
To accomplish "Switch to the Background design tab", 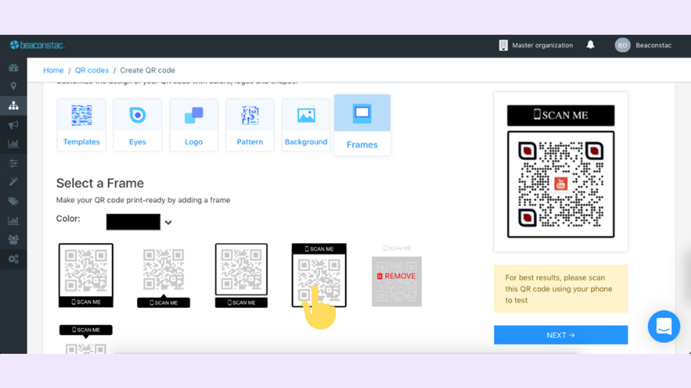I will click(x=306, y=125).
